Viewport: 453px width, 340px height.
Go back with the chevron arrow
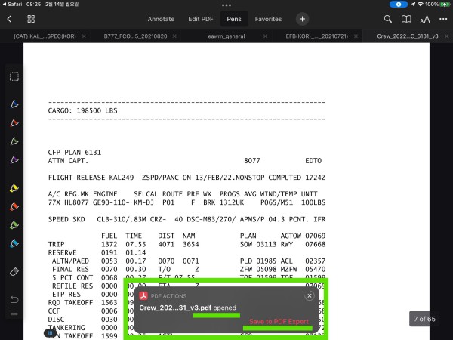click(x=10, y=19)
